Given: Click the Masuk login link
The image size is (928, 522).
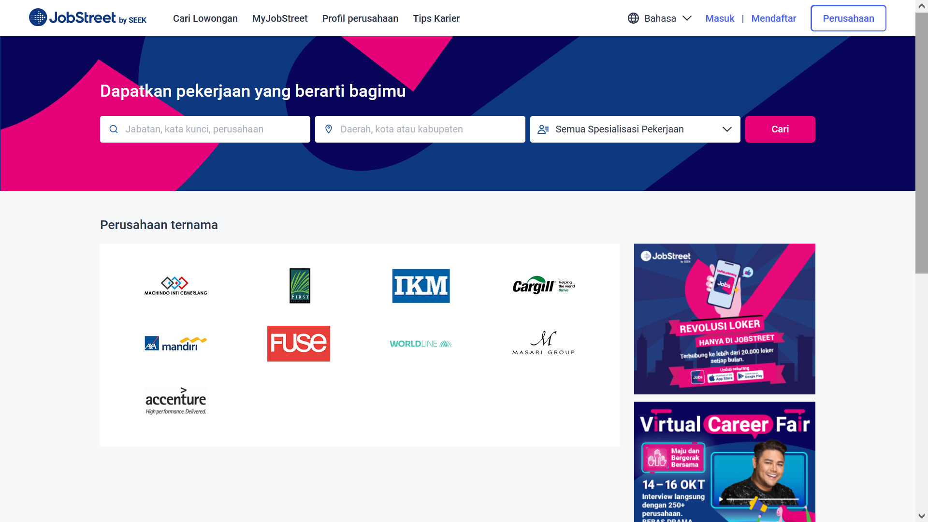Looking at the screenshot, I should coord(720,18).
